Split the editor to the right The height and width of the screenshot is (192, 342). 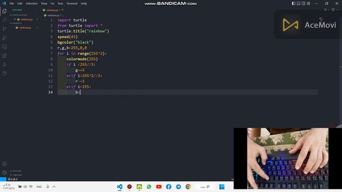[x=333, y=10]
